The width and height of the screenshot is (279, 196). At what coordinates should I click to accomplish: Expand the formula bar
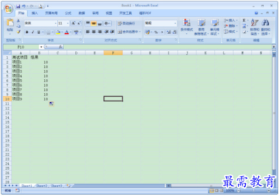tap(273, 47)
